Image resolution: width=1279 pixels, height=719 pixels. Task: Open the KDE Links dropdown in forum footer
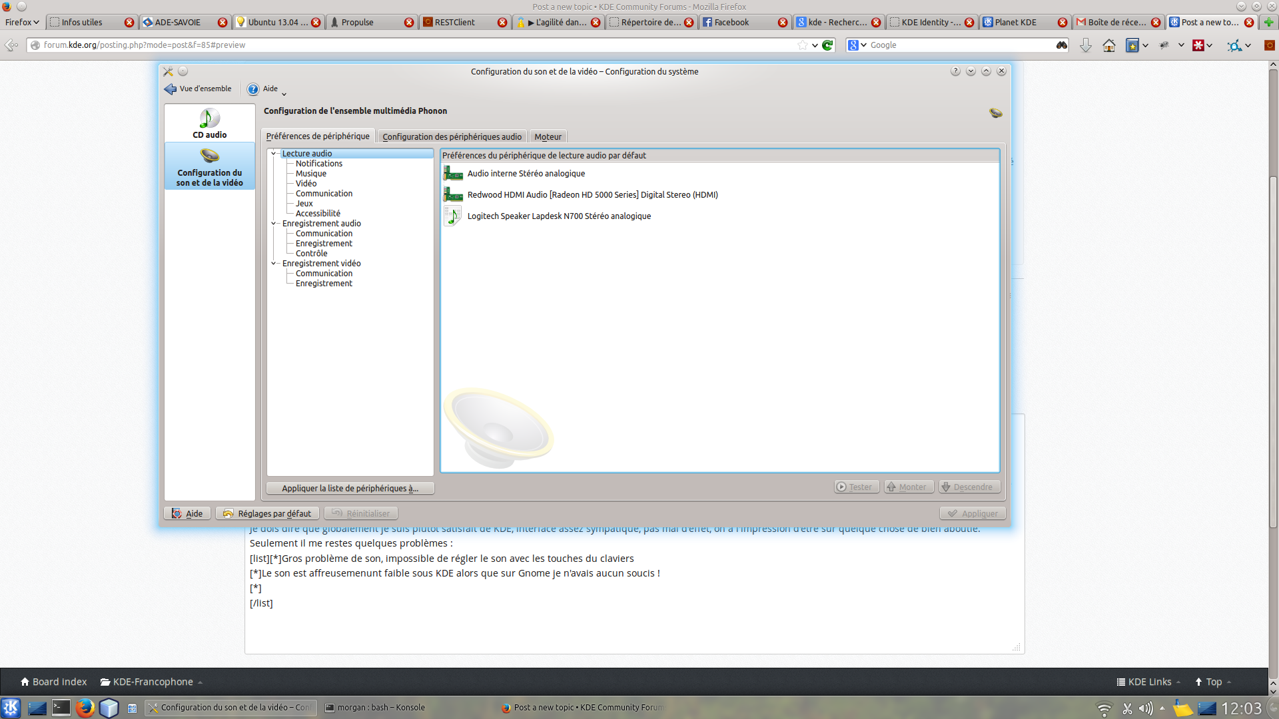click(1148, 682)
